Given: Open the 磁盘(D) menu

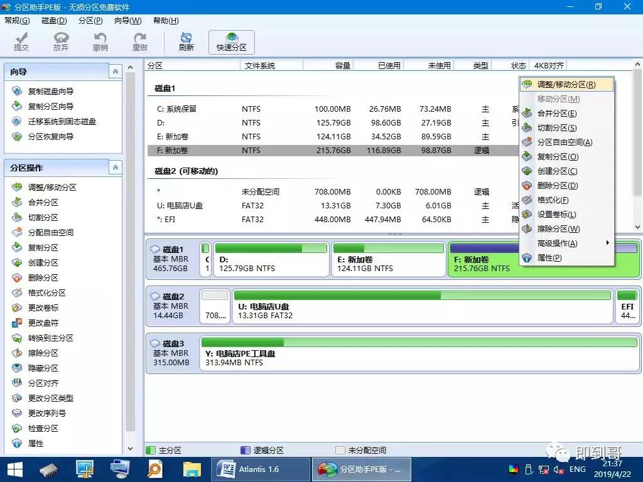Looking at the screenshot, I should (53, 20).
